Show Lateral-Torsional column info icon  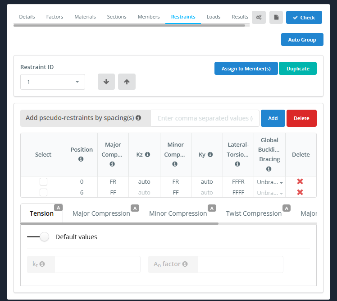tap(237, 164)
